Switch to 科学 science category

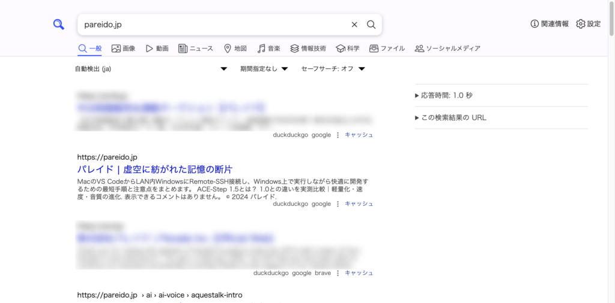click(x=348, y=49)
